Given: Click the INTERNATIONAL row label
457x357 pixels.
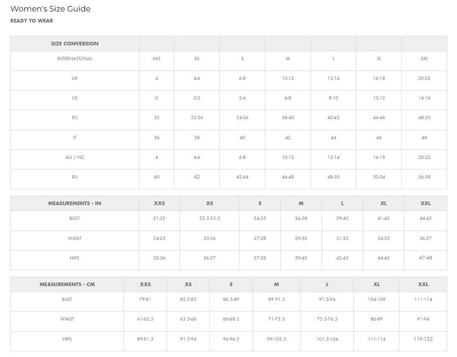Looking at the screenshot, I should (x=75, y=59).
